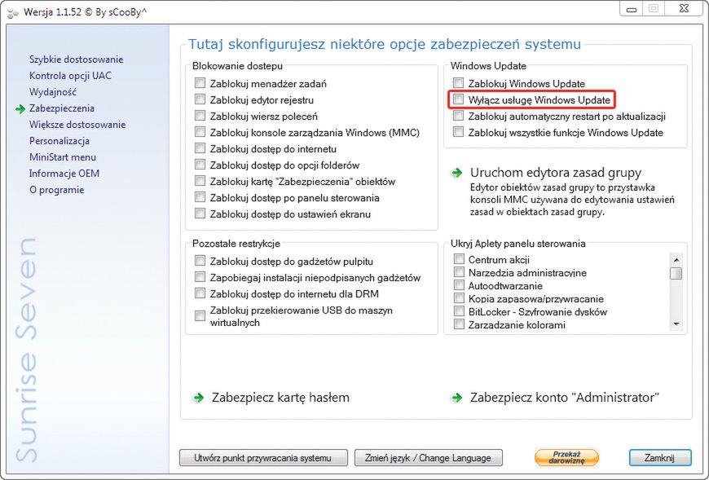The width and height of the screenshot is (709, 480).
Task: Check Zablokuj menadżer zadań
Action: coord(200,83)
